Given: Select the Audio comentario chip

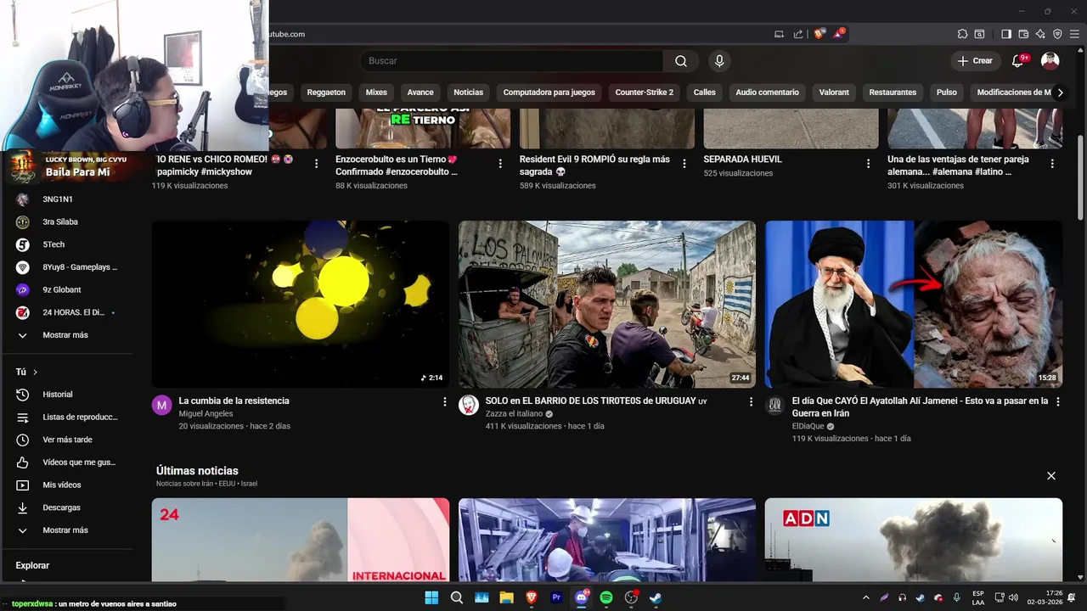Looking at the screenshot, I should click(767, 92).
